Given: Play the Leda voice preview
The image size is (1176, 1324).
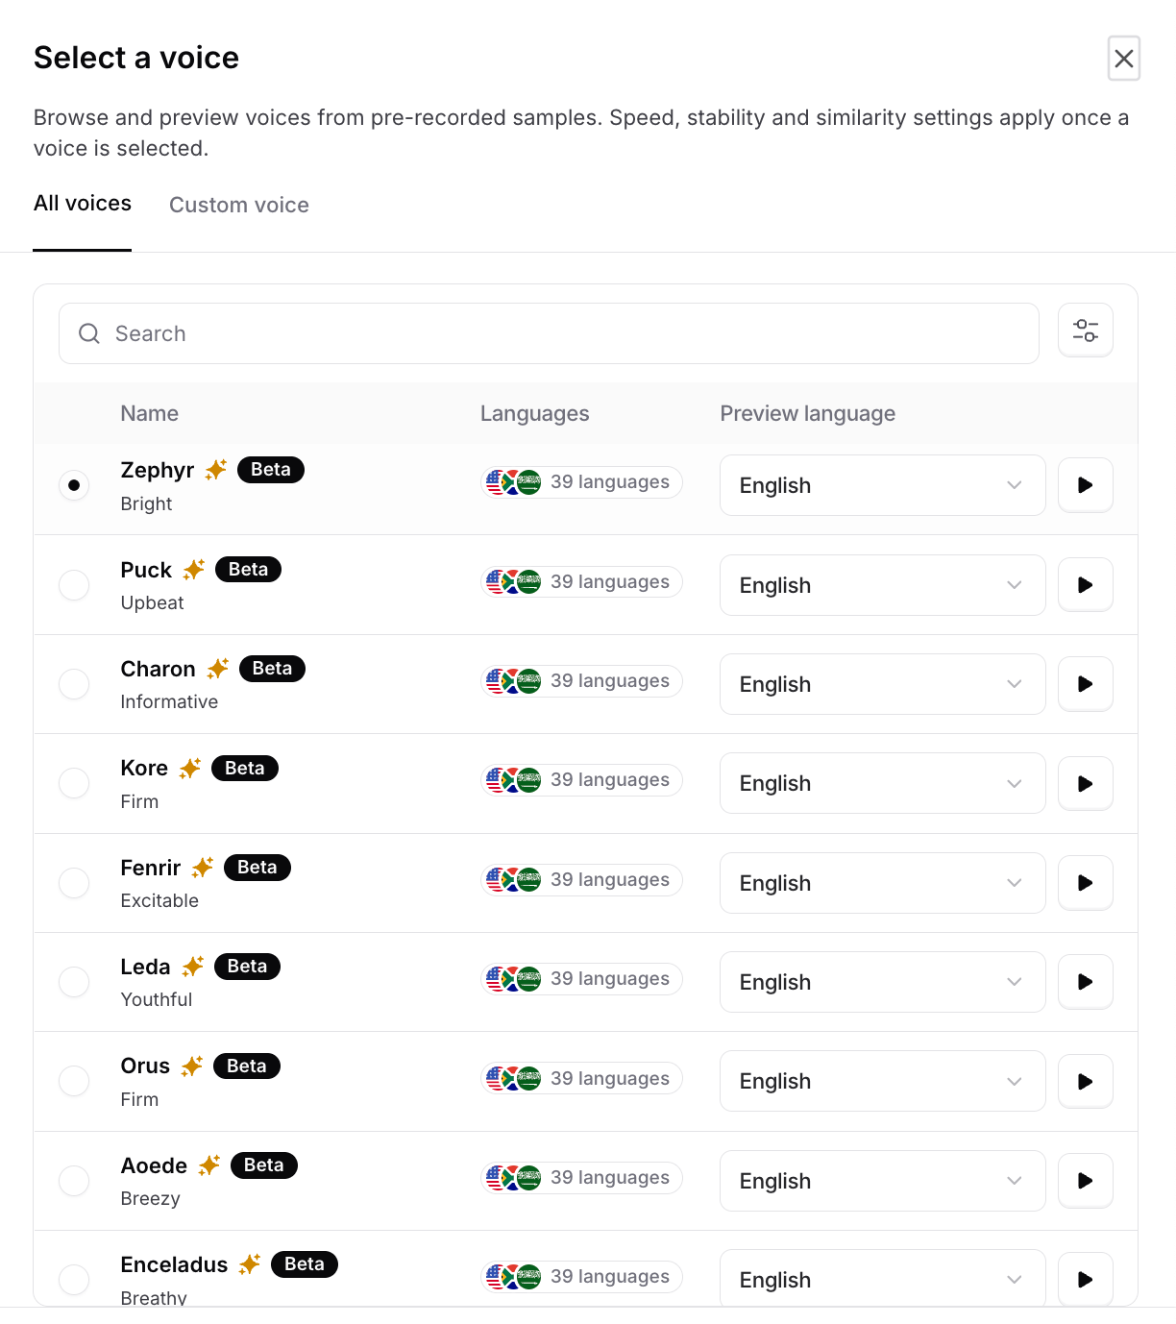Looking at the screenshot, I should [x=1086, y=982].
